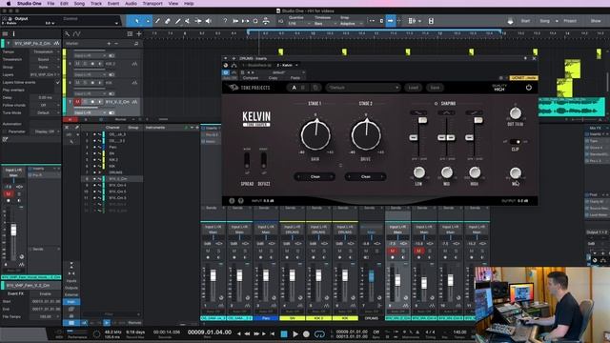
Task: Open the inspector info icon
Action: [x=13, y=34]
